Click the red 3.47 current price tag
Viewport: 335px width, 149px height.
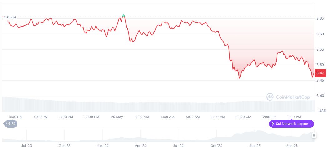320,73
